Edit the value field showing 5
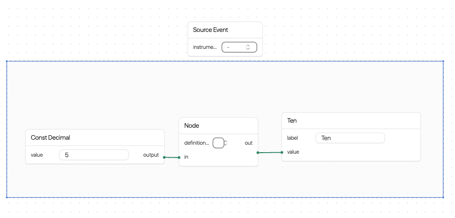This screenshot has width=455, height=218. pos(93,155)
